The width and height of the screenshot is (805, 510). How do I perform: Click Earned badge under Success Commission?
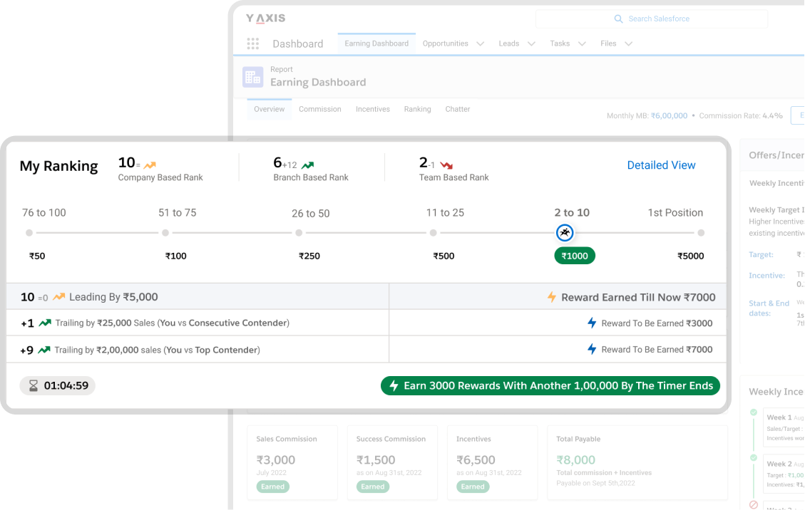[x=373, y=486]
